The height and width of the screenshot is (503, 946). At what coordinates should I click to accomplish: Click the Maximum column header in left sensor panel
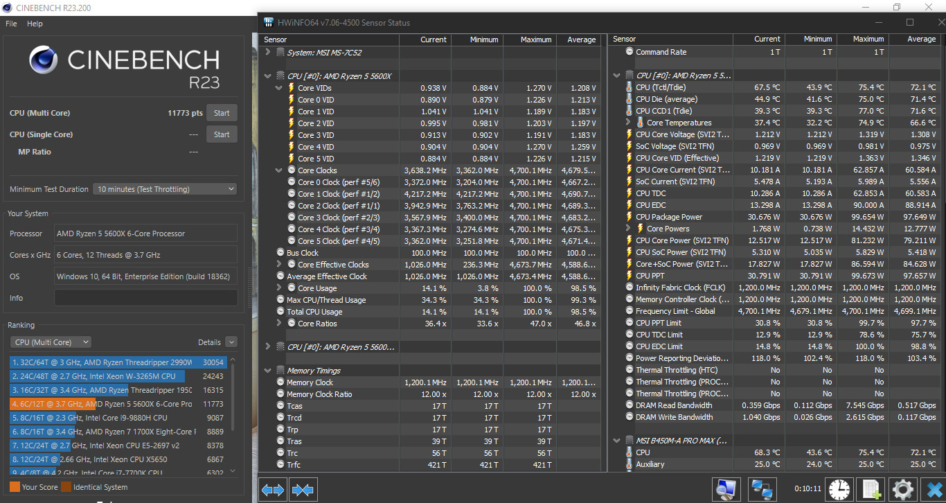[x=529, y=39]
